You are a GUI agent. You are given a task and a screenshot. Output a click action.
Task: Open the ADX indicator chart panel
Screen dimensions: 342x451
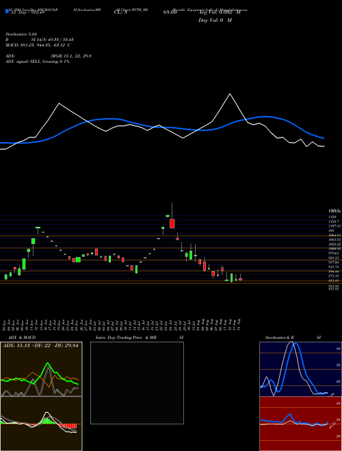click(41, 369)
